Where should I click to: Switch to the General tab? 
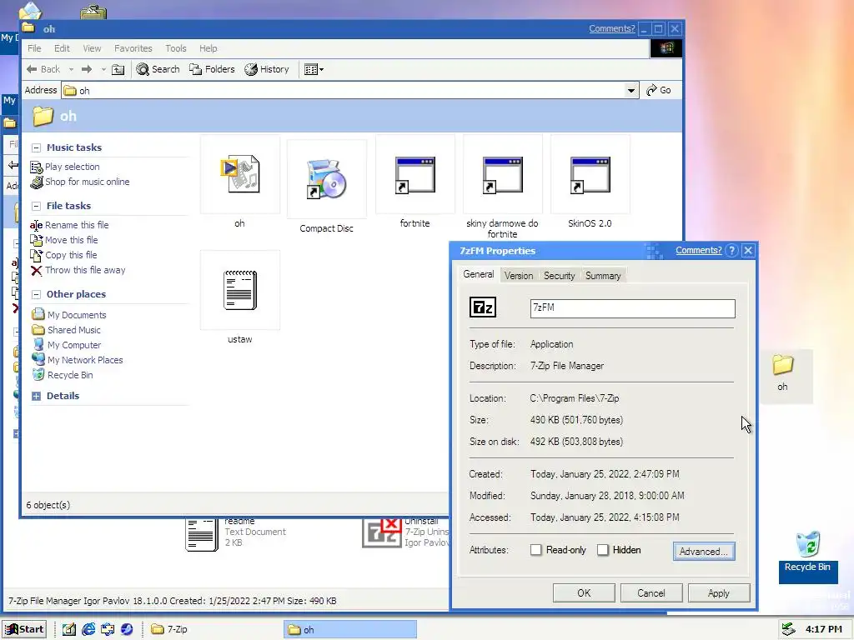(x=478, y=274)
